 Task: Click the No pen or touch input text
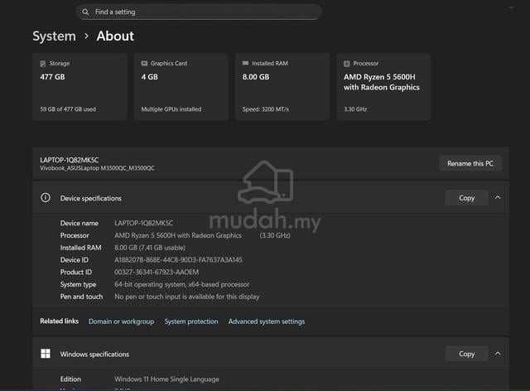(187, 297)
